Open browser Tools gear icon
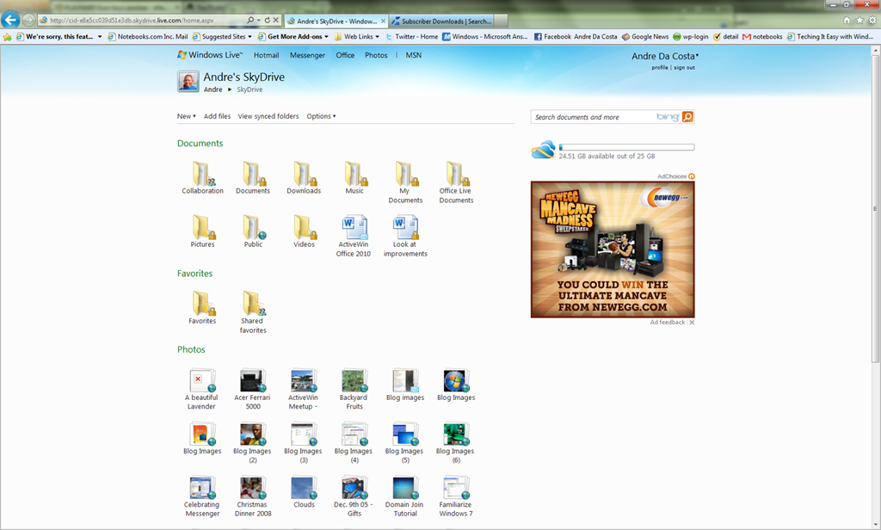The image size is (881, 530). 872,21
